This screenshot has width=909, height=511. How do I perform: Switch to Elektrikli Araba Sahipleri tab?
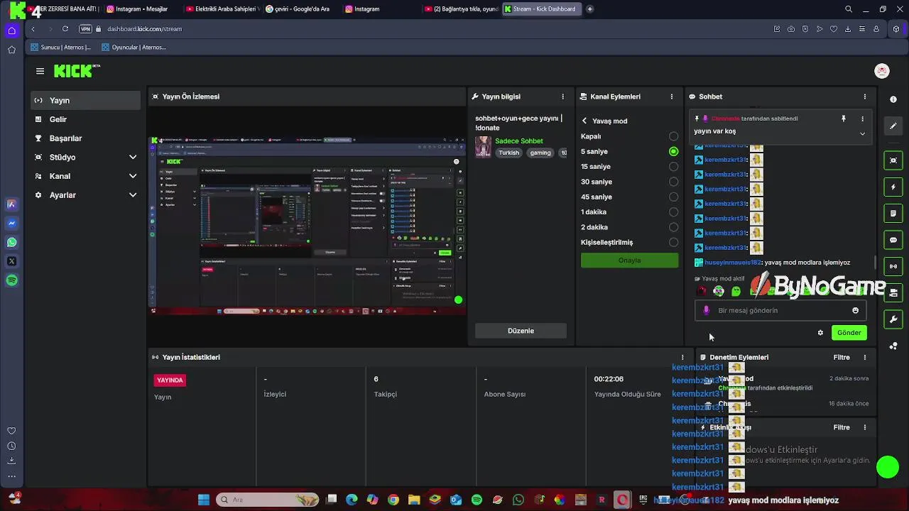coord(222,9)
